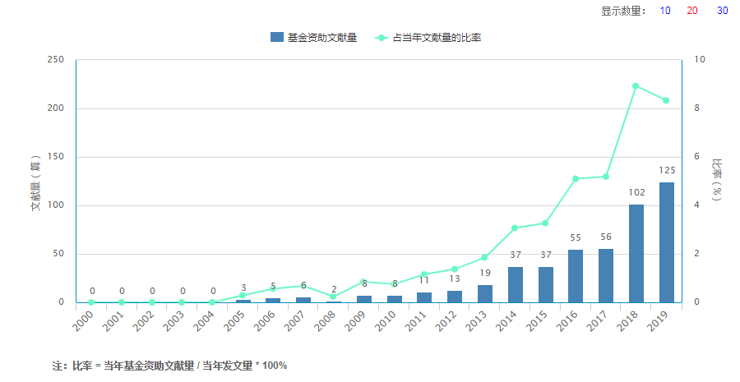
Task: Click the 显示数量 label text
Action: pyautogui.click(x=623, y=11)
